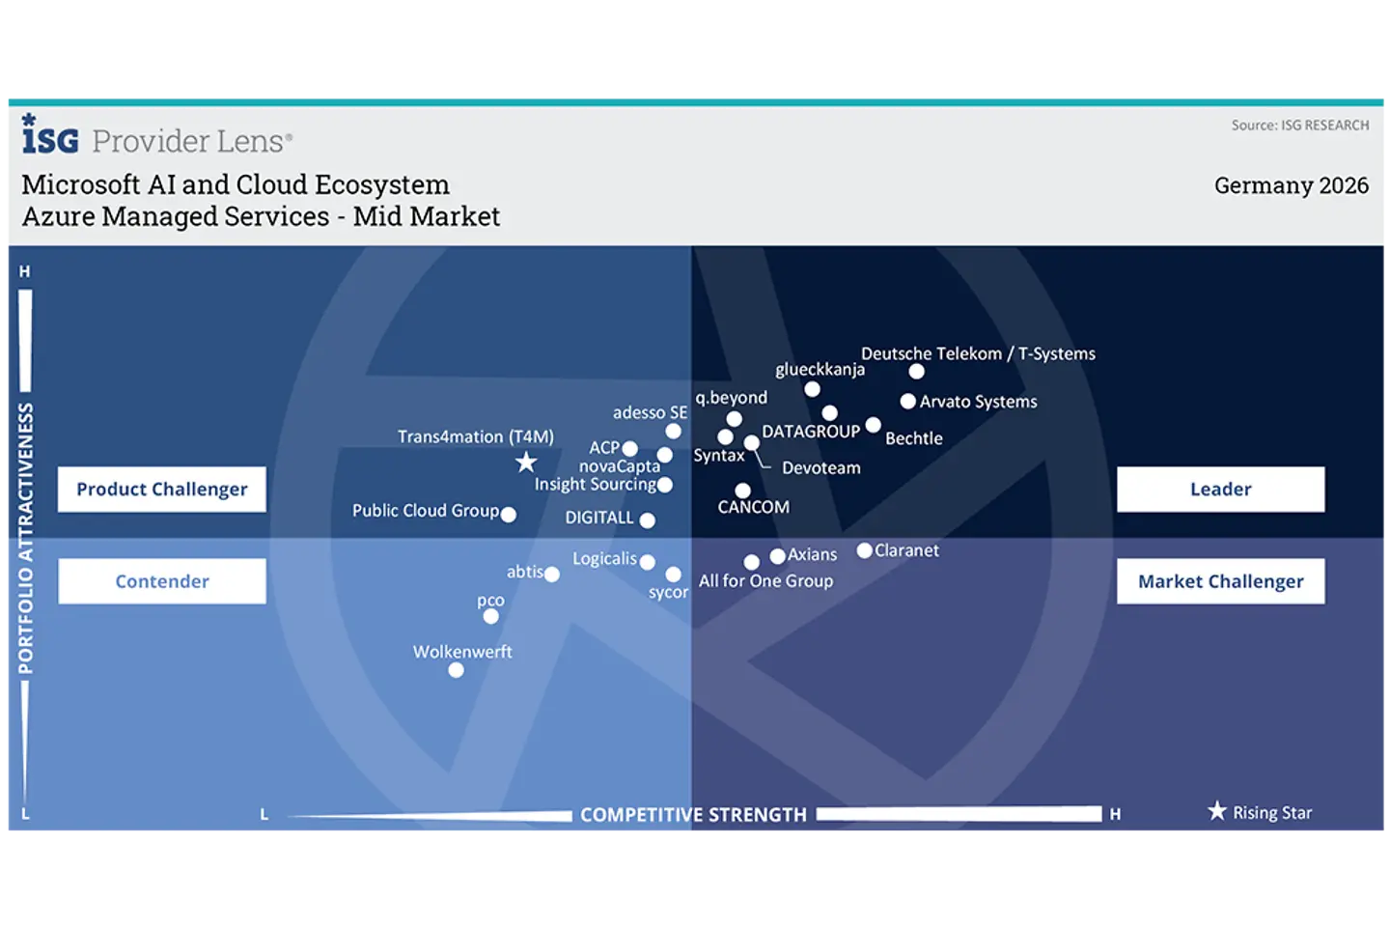The height and width of the screenshot is (927, 1390).
Task: Click the CANCOM provider label
Action: point(754,507)
